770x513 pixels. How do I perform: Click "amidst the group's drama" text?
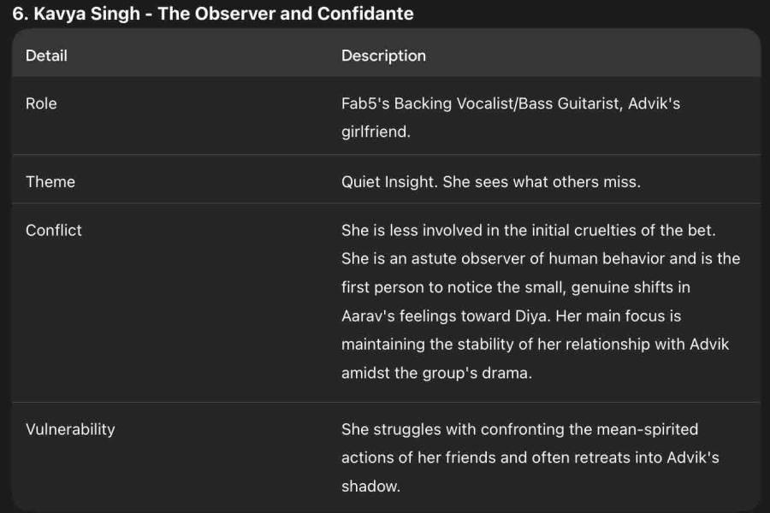pos(436,374)
